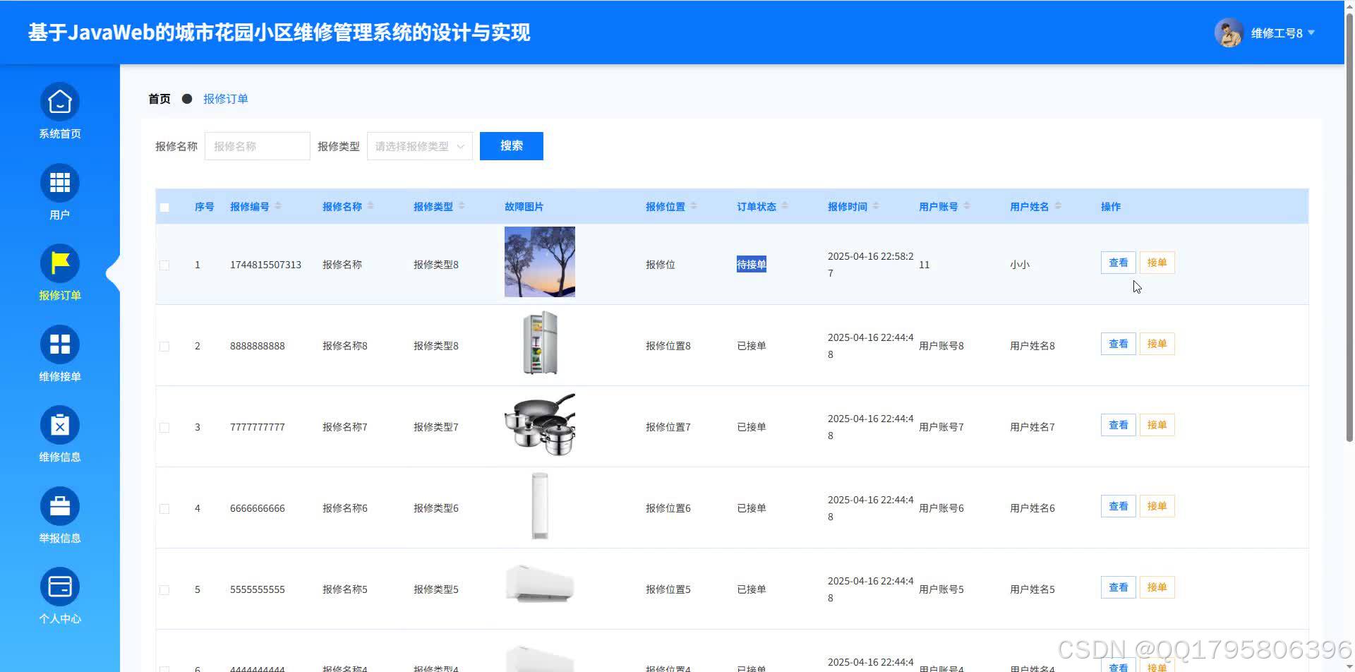Check the checkbox for 报修名称8 row
Viewport: 1355px width, 672px height.
(164, 345)
